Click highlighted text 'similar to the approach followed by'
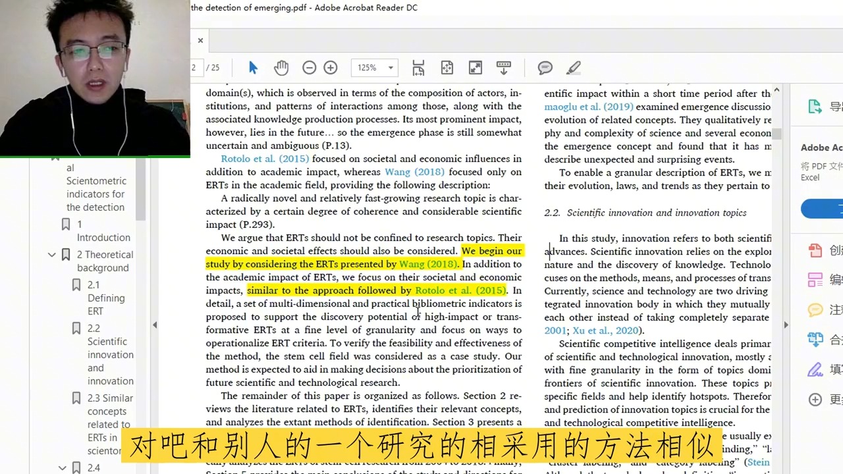 pyautogui.click(x=330, y=290)
